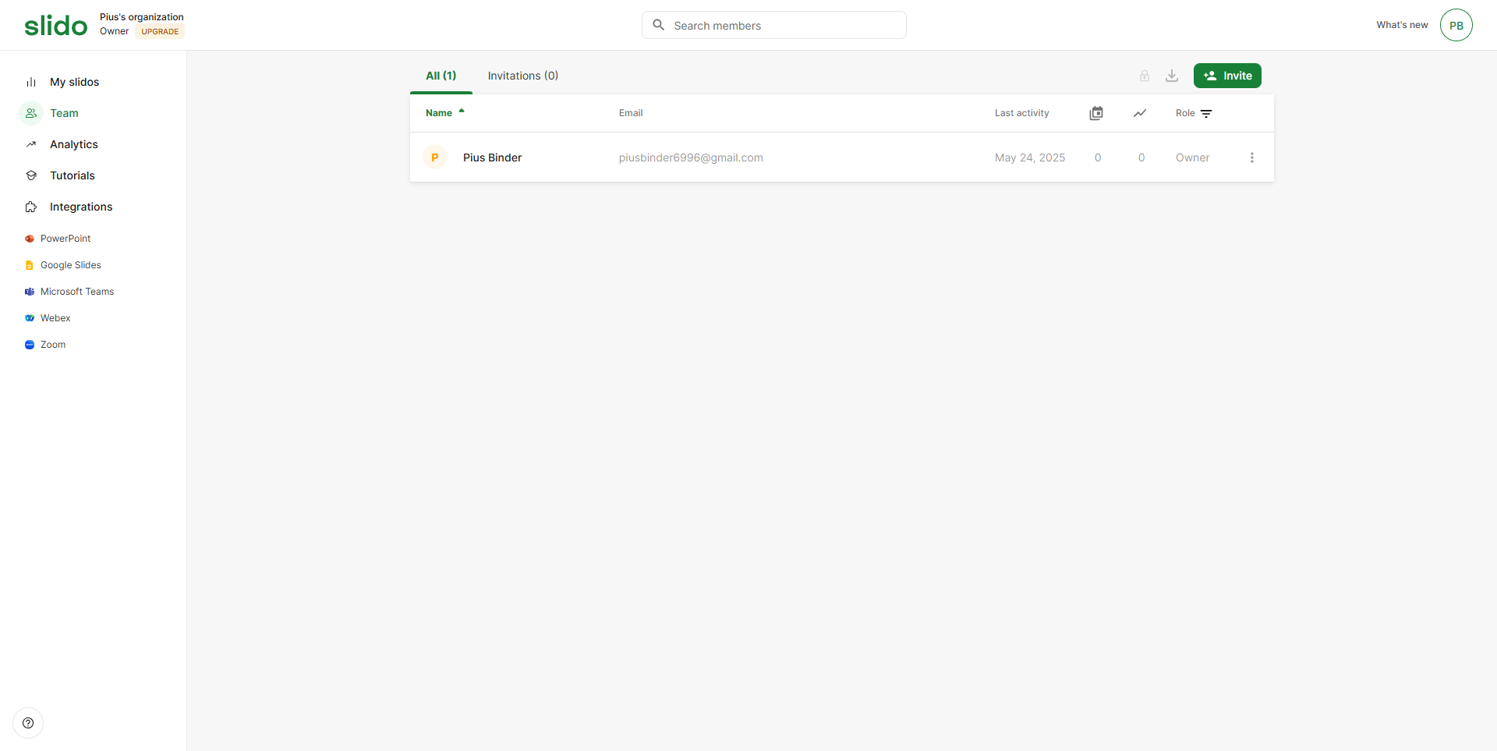The image size is (1497, 751).
Task: Open Pius Binder's three-dot options menu
Action: (x=1251, y=158)
